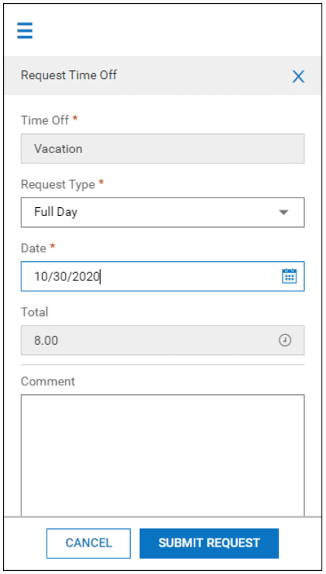Click the Total field label
The height and width of the screenshot is (574, 326).
[x=35, y=312]
